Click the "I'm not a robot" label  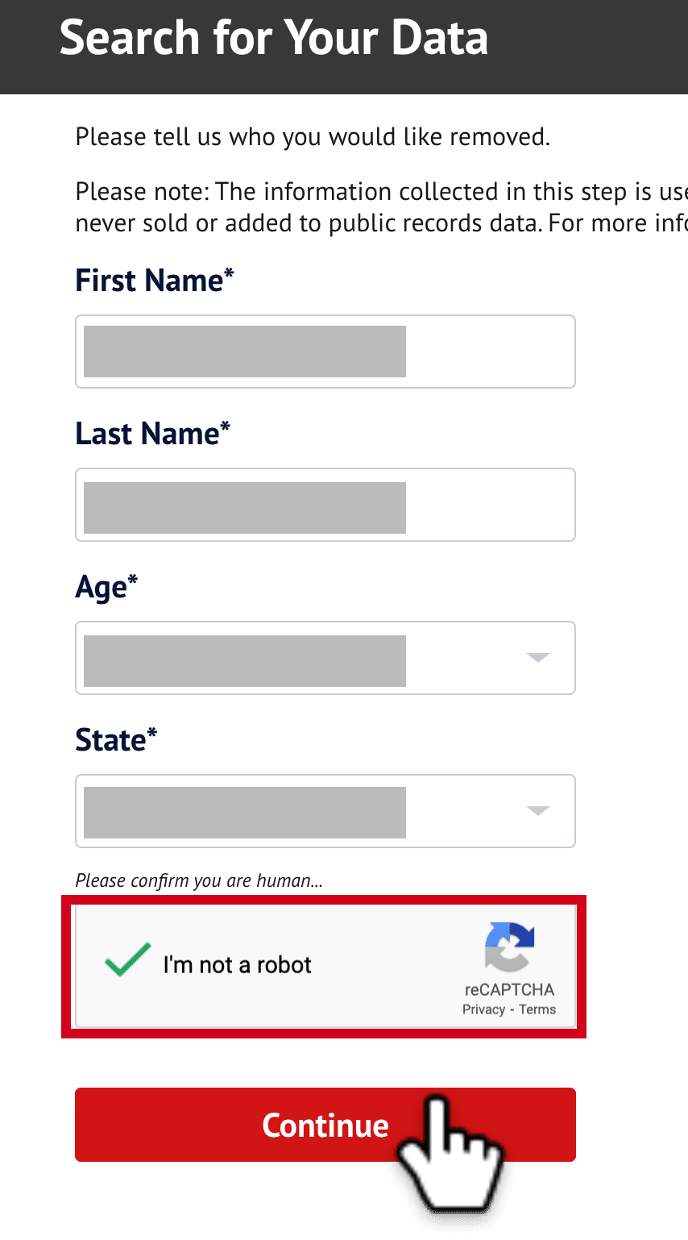(237, 964)
